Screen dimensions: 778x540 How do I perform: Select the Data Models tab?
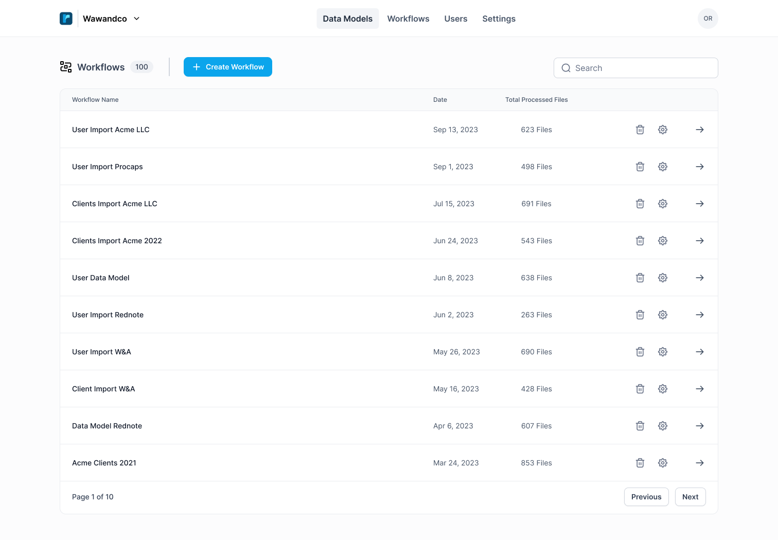pyautogui.click(x=347, y=19)
